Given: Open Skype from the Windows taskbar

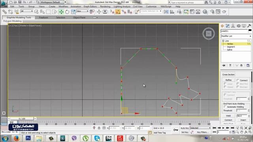Looking at the screenshot, I should (97, 138).
